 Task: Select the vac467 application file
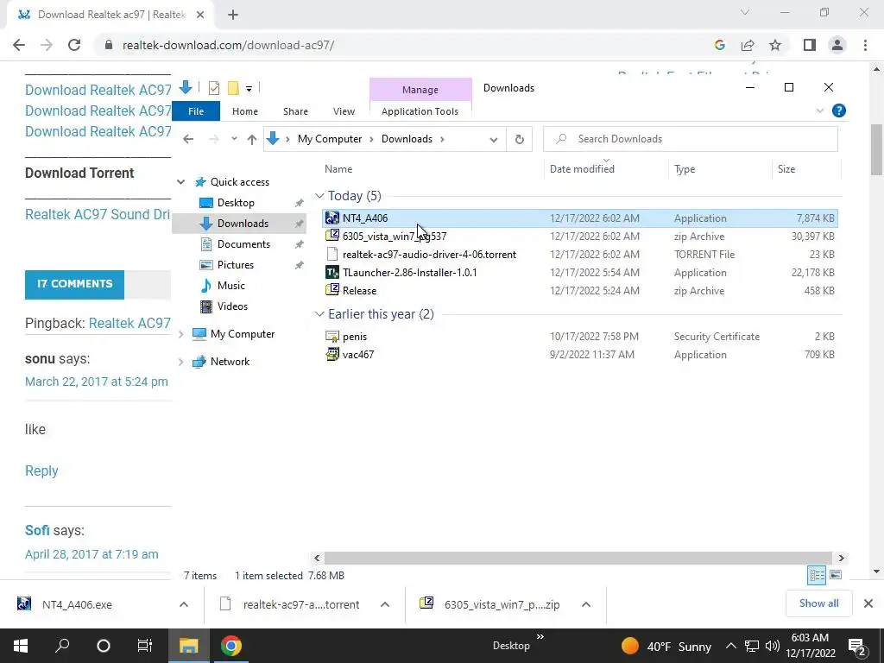coord(579,355)
